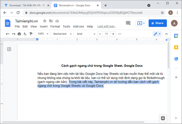
Task: Open Chrome profile avatar in toolbar
Action: pyautogui.click(x=170, y=13)
